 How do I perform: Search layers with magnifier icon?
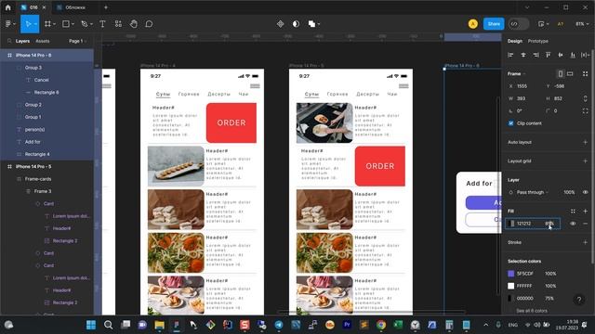coord(9,41)
